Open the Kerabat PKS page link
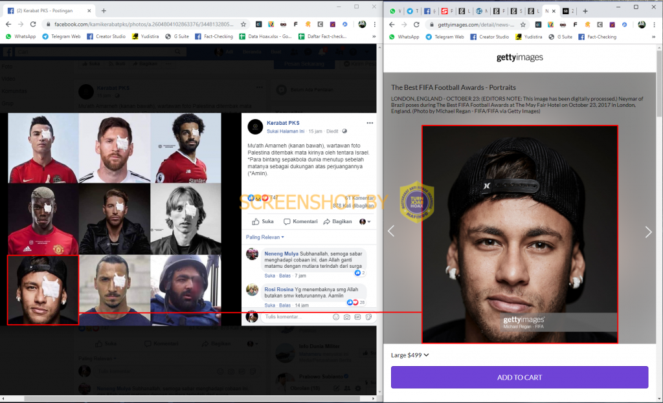This screenshot has height=403, width=663. 283,123
